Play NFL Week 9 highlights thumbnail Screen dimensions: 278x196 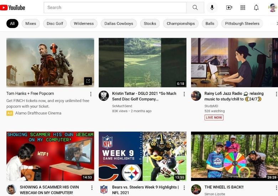[x=143, y=156]
